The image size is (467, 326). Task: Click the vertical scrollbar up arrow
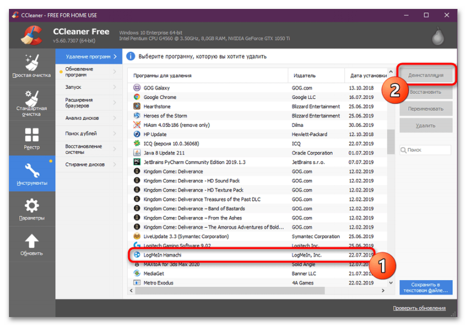point(391,72)
